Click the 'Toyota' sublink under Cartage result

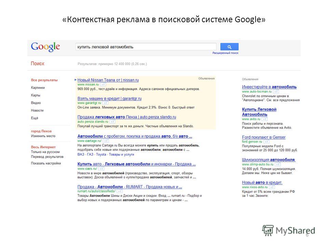click(101, 154)
